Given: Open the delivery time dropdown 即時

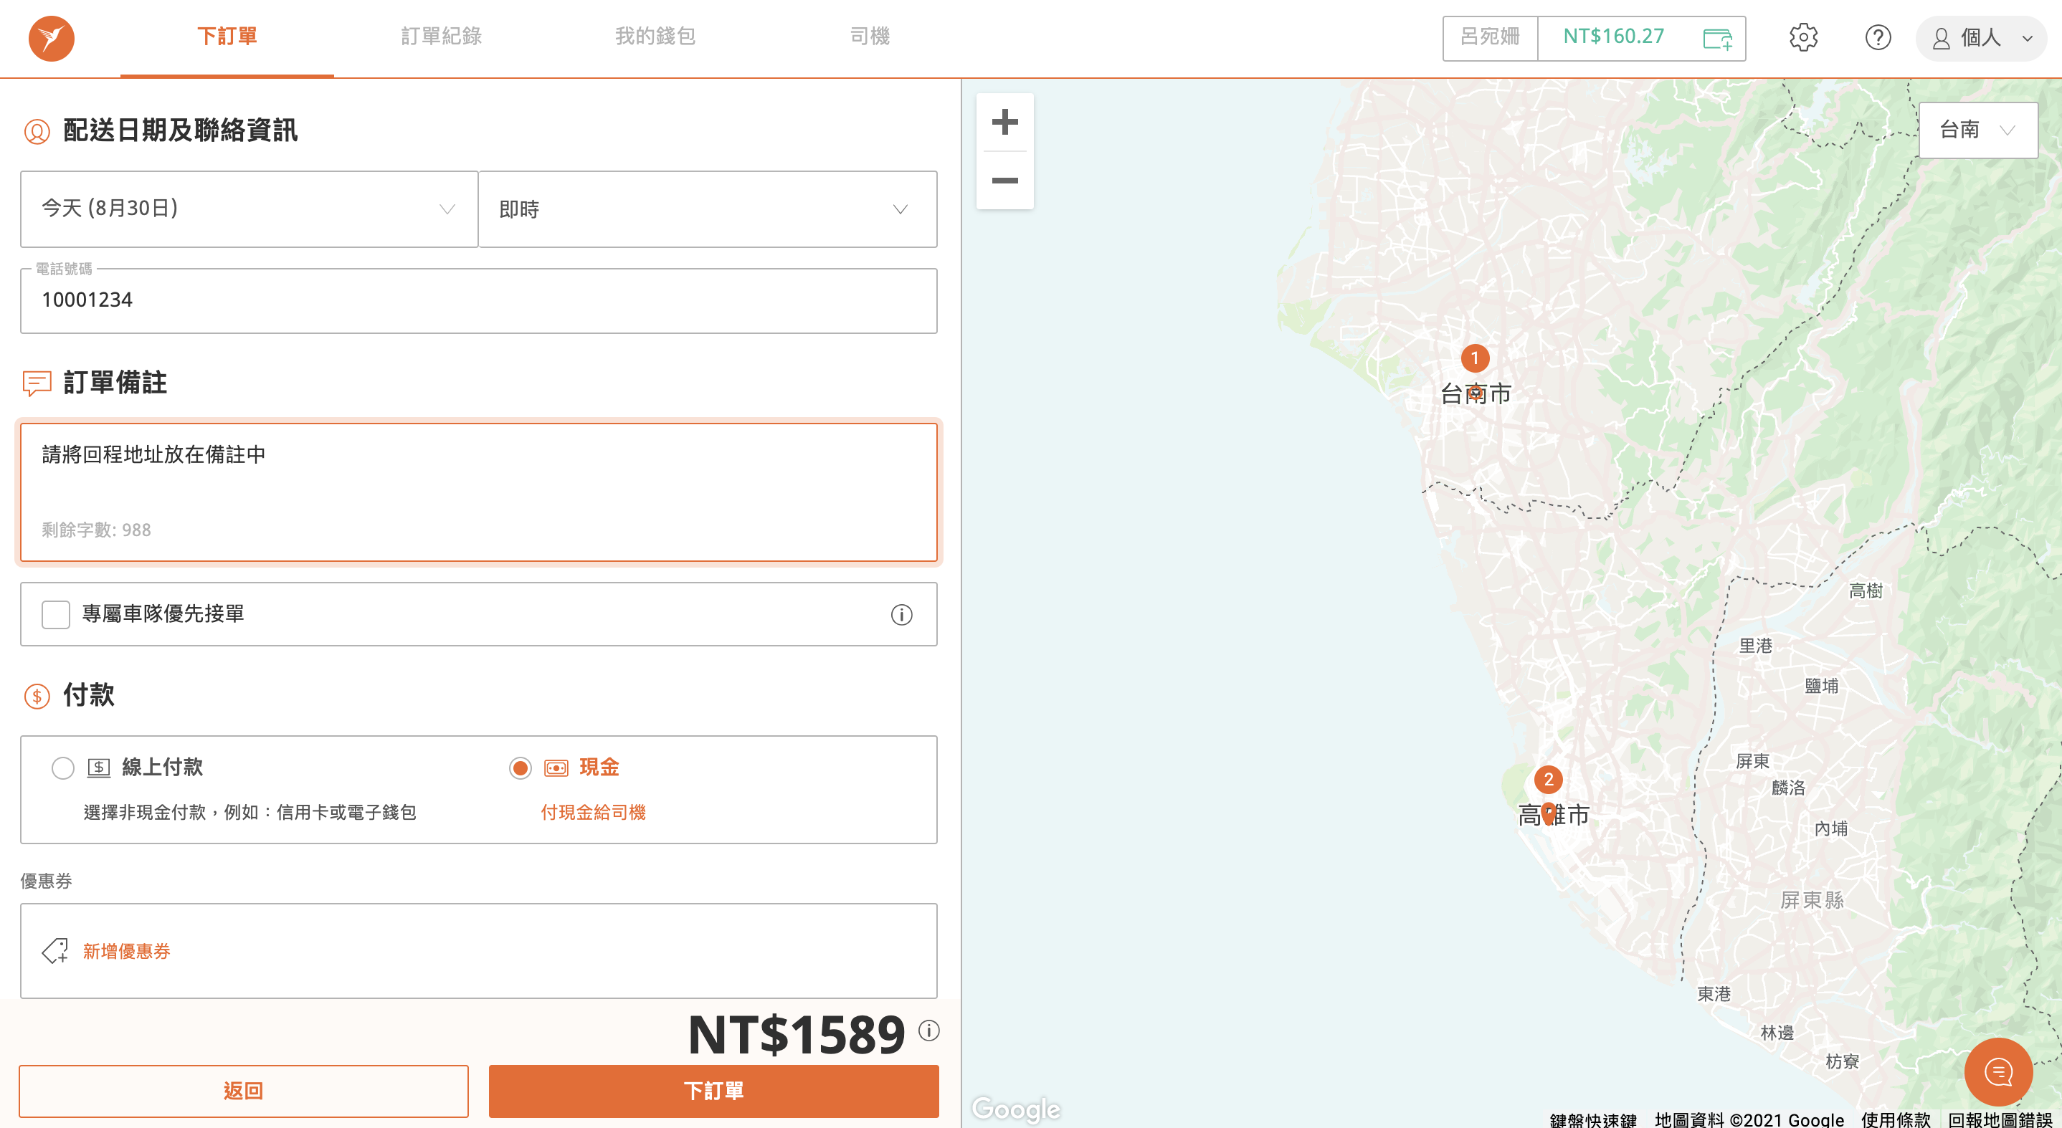Looking at the screenshot, I should pyautogui.click(x=708, y=209).
